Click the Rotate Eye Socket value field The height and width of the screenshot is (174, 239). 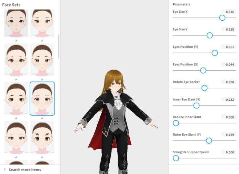[228, 82]
